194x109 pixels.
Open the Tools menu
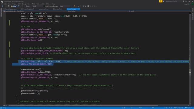tap(34, 4)
